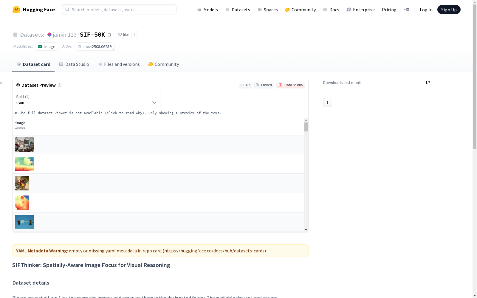477x298 pixels.
Task: Expand the full dataset viewer unavailable notice
Action: (118, 113)
